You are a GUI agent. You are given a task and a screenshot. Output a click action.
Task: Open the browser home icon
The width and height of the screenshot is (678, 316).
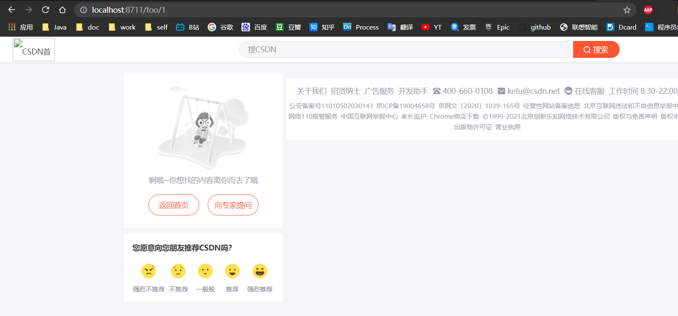point(62,10)
